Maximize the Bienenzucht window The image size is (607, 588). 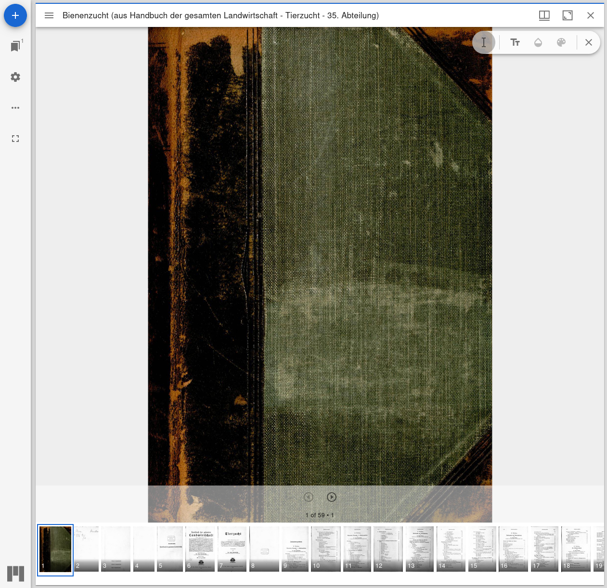(568, 15)
